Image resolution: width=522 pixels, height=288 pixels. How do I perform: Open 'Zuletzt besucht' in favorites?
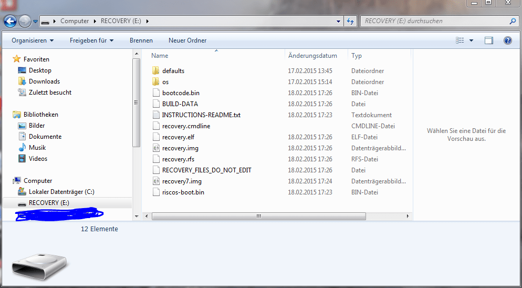50,92
